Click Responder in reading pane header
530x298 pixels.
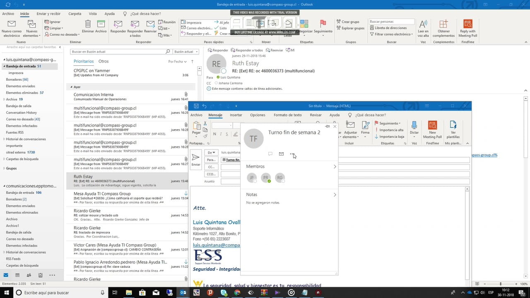(218, 50)
